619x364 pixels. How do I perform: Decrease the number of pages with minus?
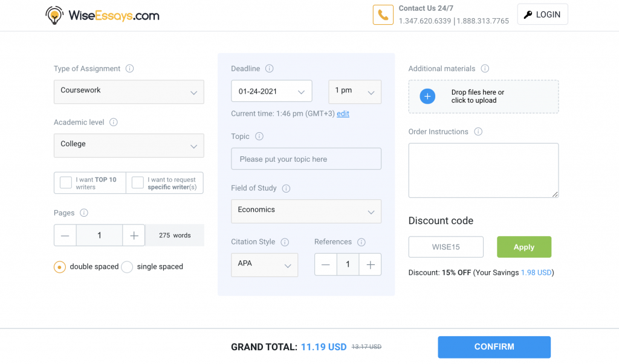(x=65, y=235)
